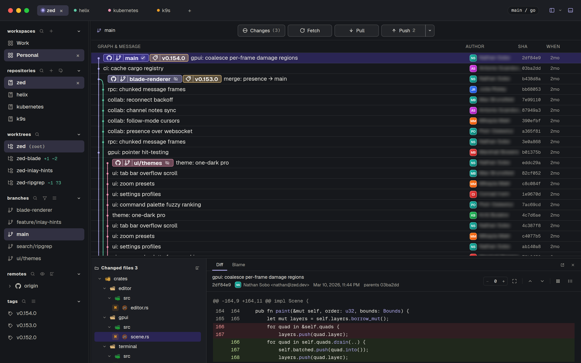
Task: Increase diff context lines with plus
Action: 503,281
